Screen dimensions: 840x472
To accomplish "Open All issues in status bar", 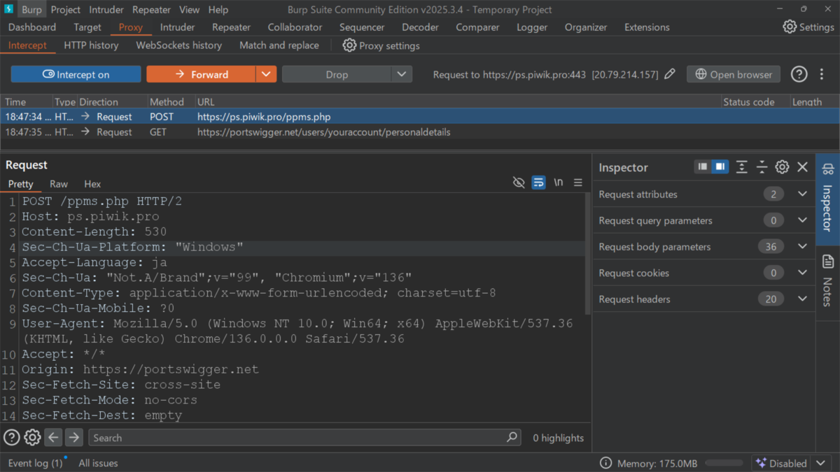I will 98,463.
